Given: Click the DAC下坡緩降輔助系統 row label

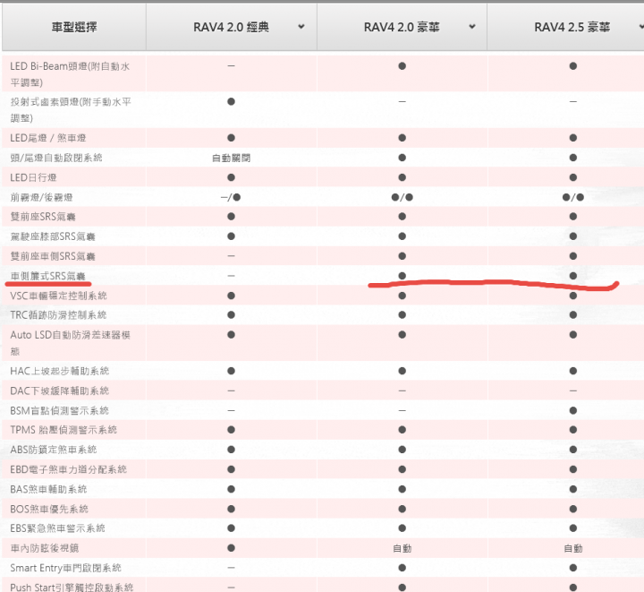Looking at the screenshot, I should pyautogui.click(x=60, y=390).
